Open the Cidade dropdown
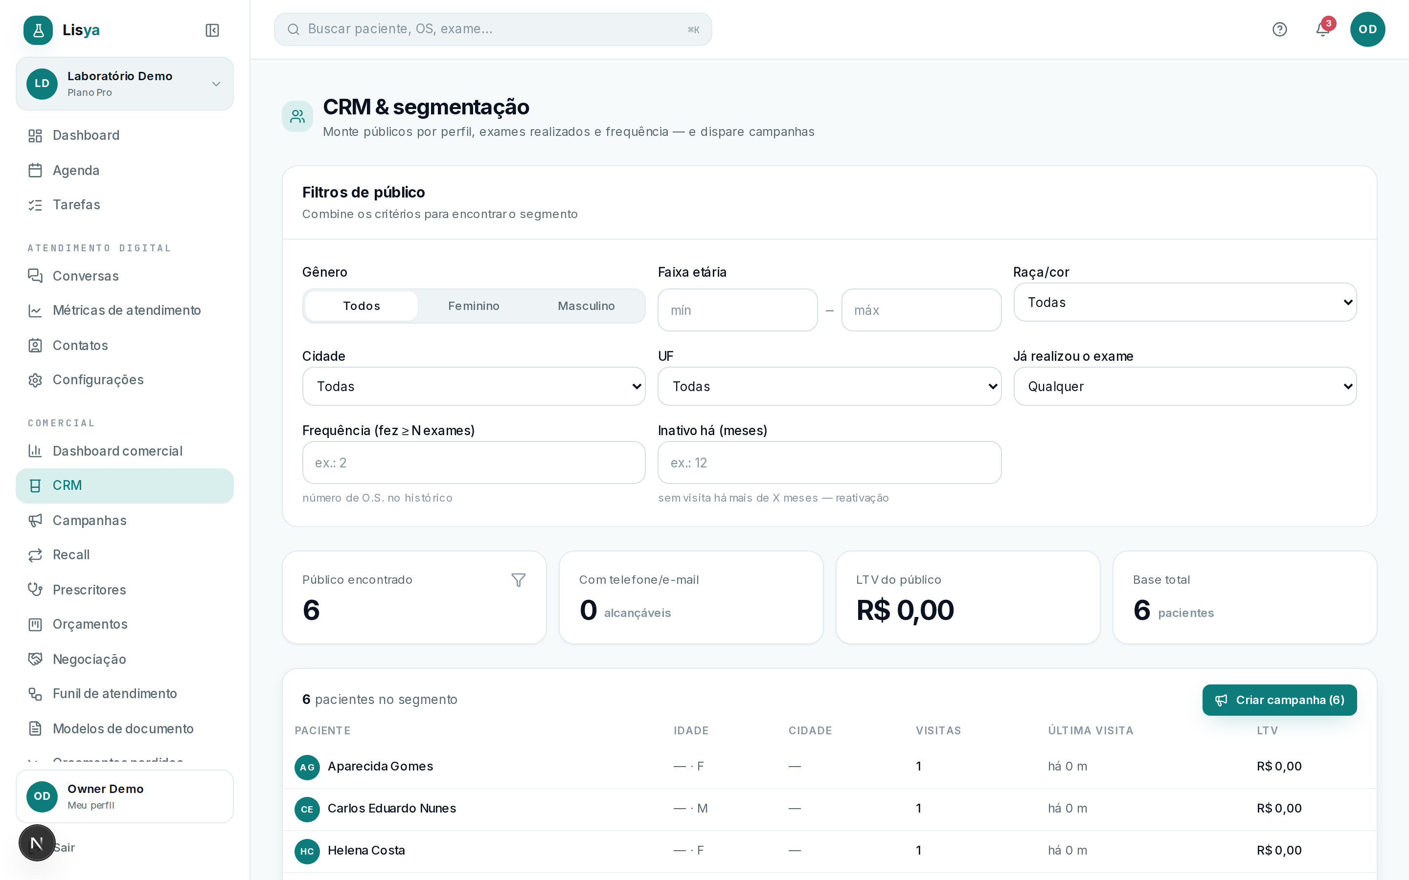This screenshot has width=1409, height=880. [x=474, y=386]
